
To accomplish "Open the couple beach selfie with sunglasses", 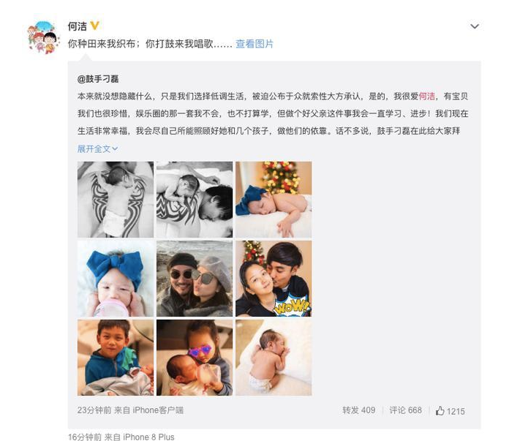I will click(195, 279).
